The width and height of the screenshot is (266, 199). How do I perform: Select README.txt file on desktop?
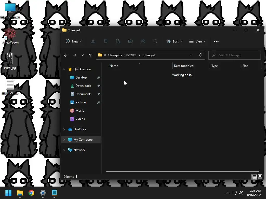(x=10, y=87)
